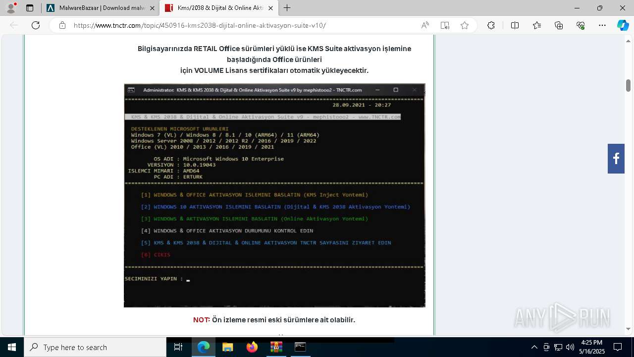
Task: Add this page to favorites star
Action: [465, 25]
